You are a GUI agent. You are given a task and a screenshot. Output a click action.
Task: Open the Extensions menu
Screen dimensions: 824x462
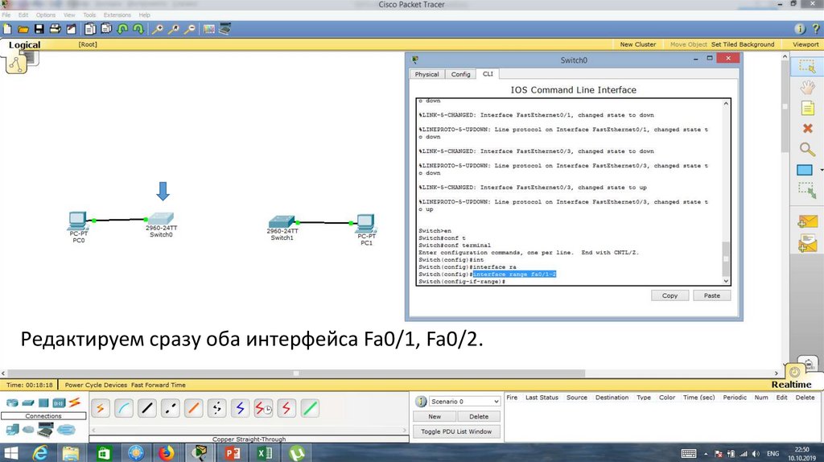[x=117, y=14]
